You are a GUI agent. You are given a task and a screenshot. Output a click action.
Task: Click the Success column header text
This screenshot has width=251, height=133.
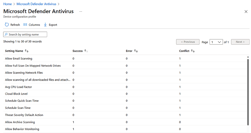(x=78, y=51)
